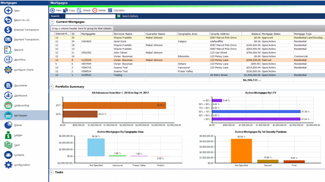Click the Second security position bar

click(268, 161)
